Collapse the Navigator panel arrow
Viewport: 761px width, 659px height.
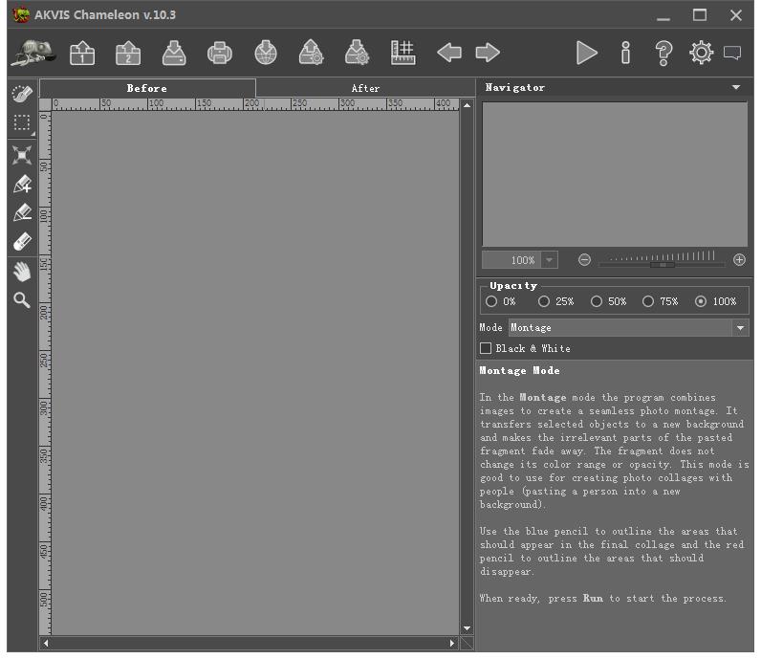coord(736,87)
